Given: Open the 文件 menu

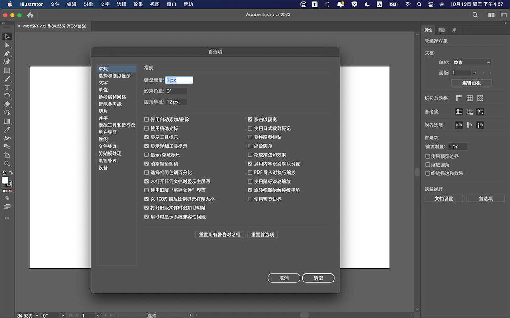Looking at the screenshot, I should [x=55, y=4].
